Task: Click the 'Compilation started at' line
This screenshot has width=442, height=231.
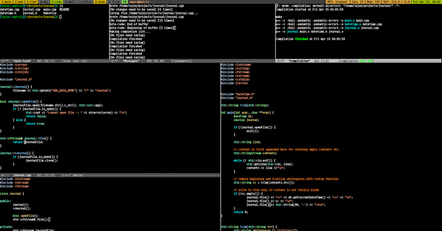Action: (310, 10)
